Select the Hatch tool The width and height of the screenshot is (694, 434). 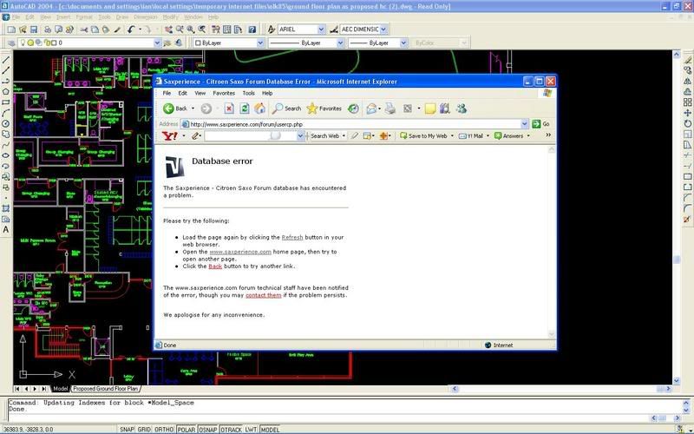pos(6,208)
